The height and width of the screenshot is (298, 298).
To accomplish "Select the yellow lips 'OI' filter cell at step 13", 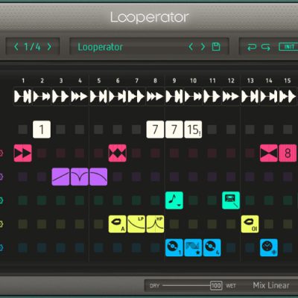I will tap(250, 224).
